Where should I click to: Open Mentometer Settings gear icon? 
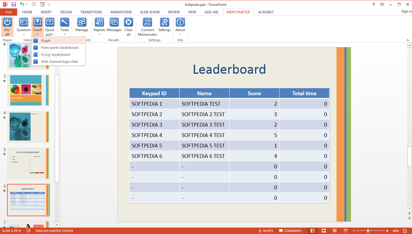pyautogui.click(x=165, y=23)
